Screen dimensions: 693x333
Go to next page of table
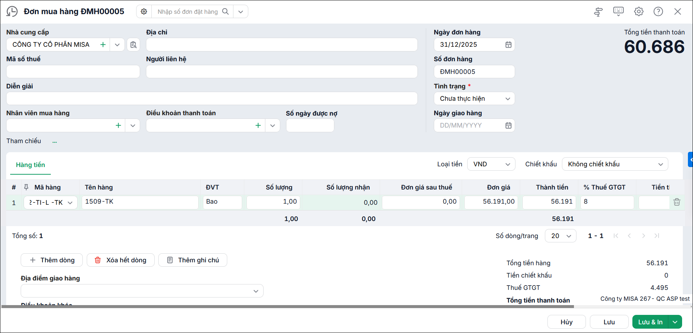coord(643,236)
